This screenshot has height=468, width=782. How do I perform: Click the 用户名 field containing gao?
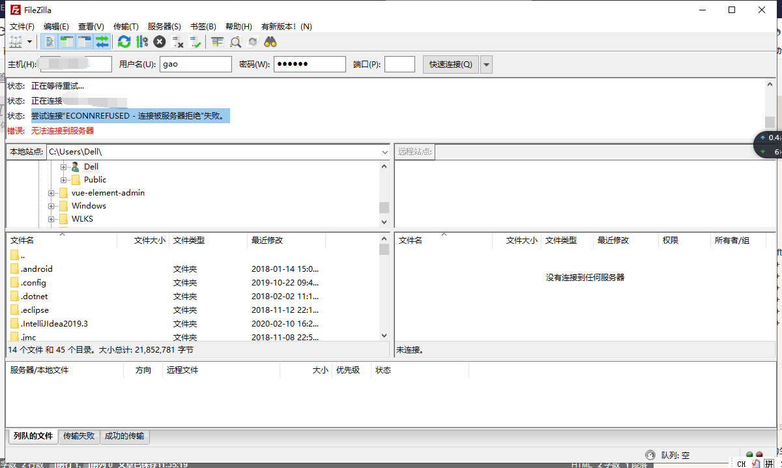(195, 64)
